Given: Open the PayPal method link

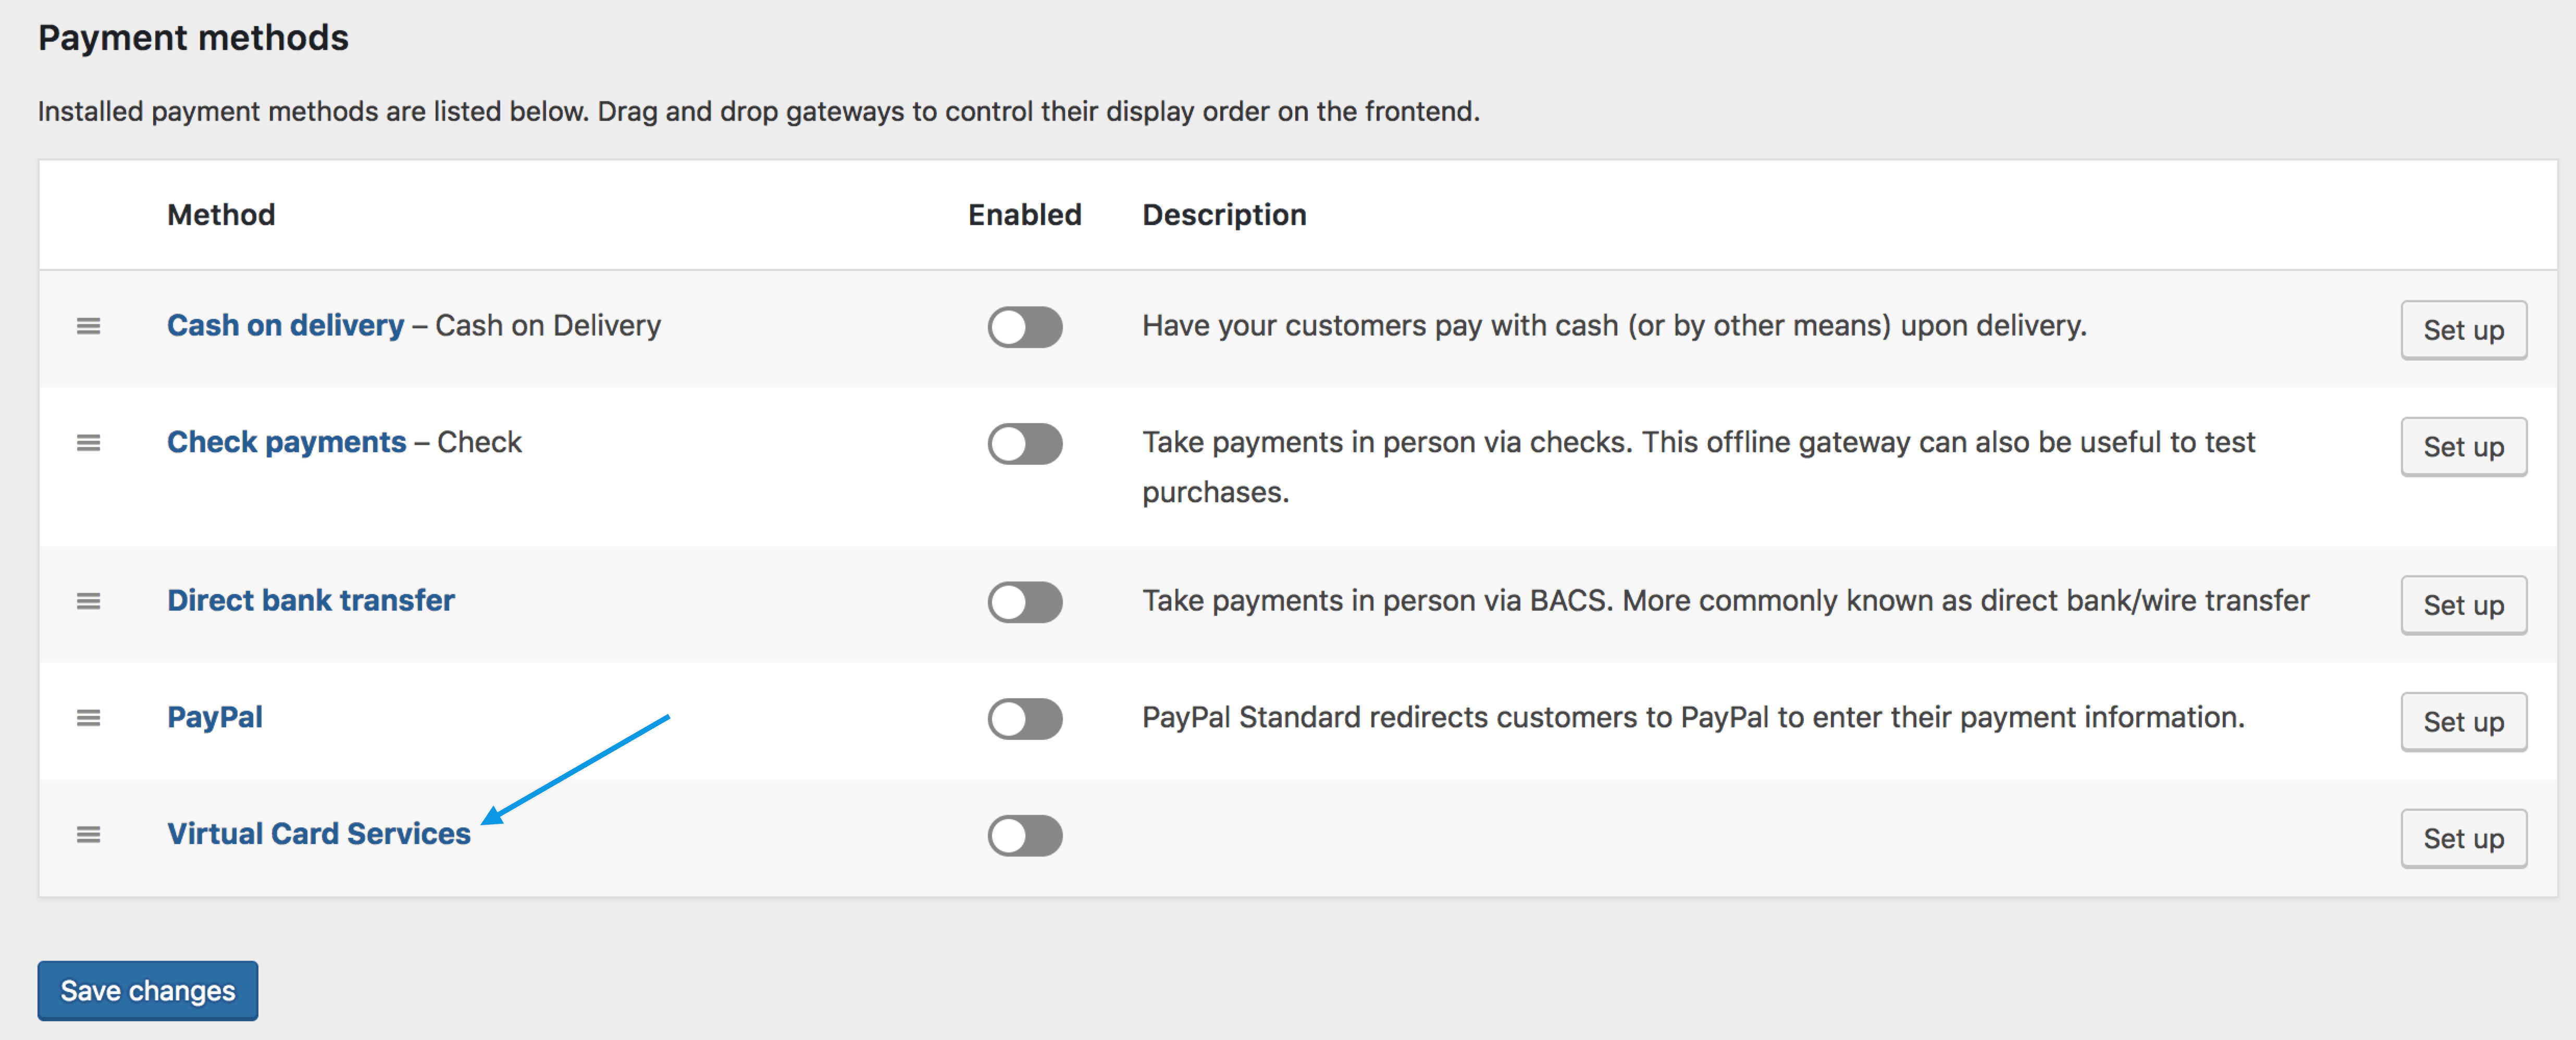Looking at the screenshot, I should tap(215, 717).
